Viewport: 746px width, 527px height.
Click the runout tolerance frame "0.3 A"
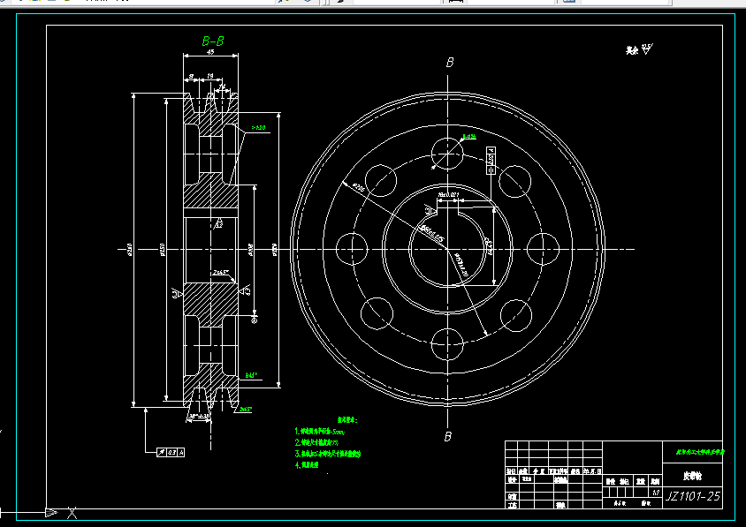(x=171, y=452)
